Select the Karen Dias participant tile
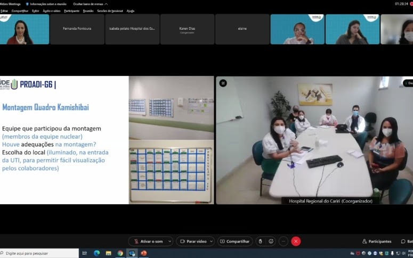Screen dimensions: 413x258 click(x=187, y=29)
